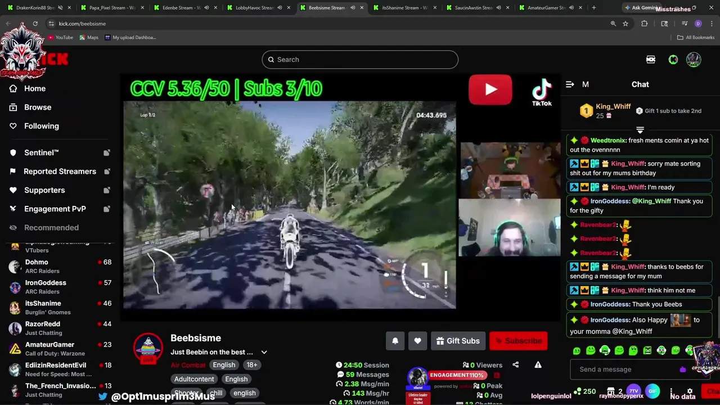This screenshot has width=720, height=405.
Task: Open IronGoddess recommended channel in sidebar
Action: coord(60,287)
